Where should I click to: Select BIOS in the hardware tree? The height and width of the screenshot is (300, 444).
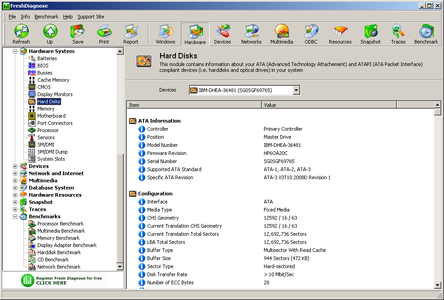coord(43,66)
